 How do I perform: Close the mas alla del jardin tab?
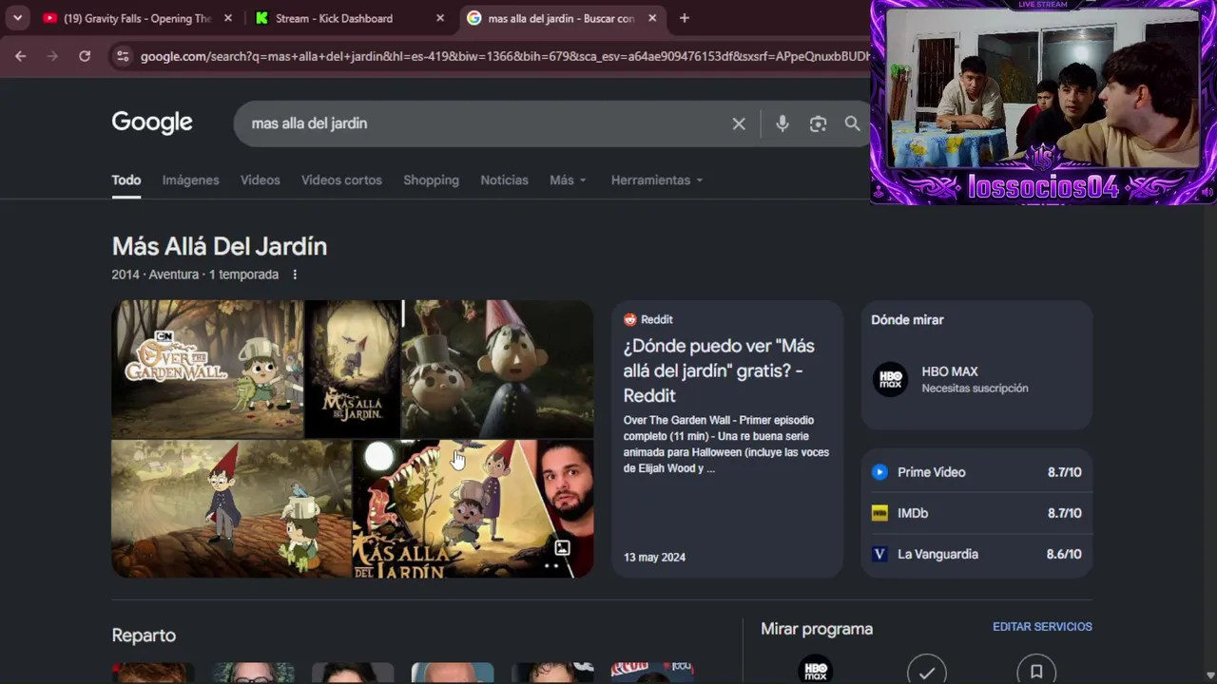[x=653, y=18]
